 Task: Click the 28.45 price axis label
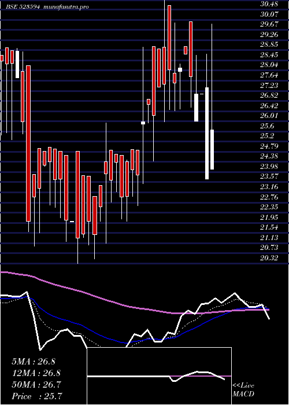click(269, 55)
